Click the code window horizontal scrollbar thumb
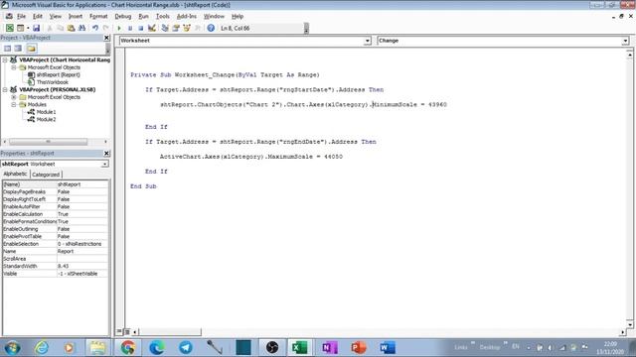Image resolution: width=636 pixels, height=357 pixels. pos(169,332)
